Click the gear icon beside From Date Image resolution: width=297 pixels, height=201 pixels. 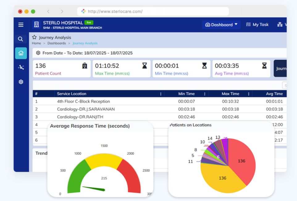point(38,53)
